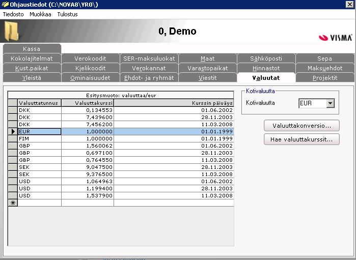The height and width of the screenshot is (260, 356).
Task: Go to the Ehdot- ja ryhmät tab
Action: point(149,78)
